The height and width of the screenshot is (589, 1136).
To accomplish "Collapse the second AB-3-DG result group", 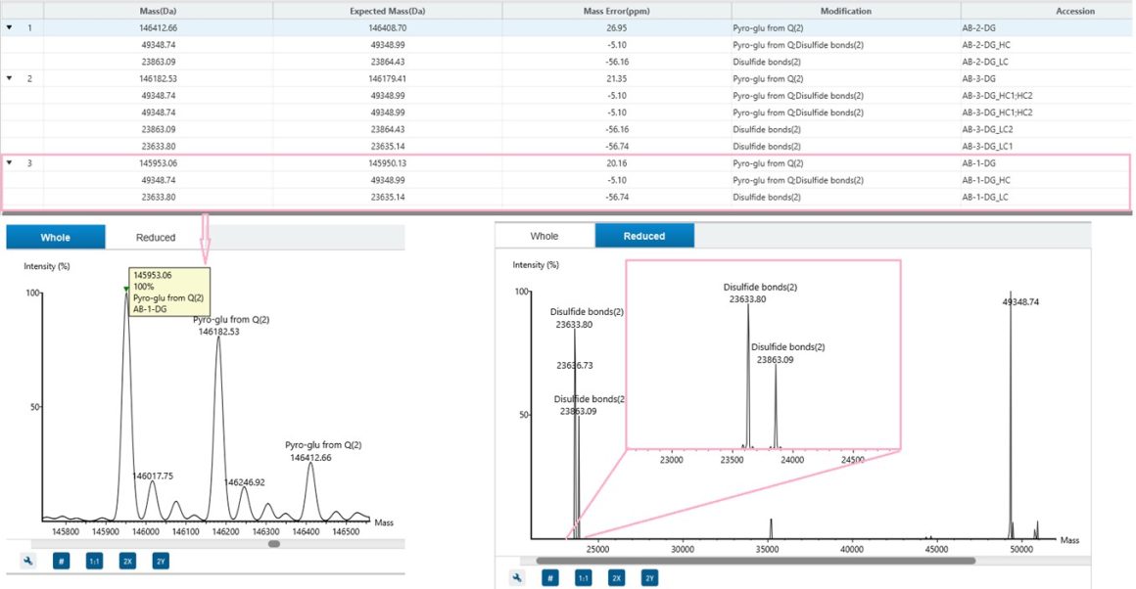I will pos(8,77).
